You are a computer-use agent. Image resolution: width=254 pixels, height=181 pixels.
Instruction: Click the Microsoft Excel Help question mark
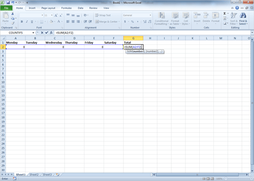tap(237, 8)
